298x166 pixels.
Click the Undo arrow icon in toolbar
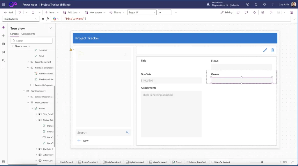(x=20, y=13)
